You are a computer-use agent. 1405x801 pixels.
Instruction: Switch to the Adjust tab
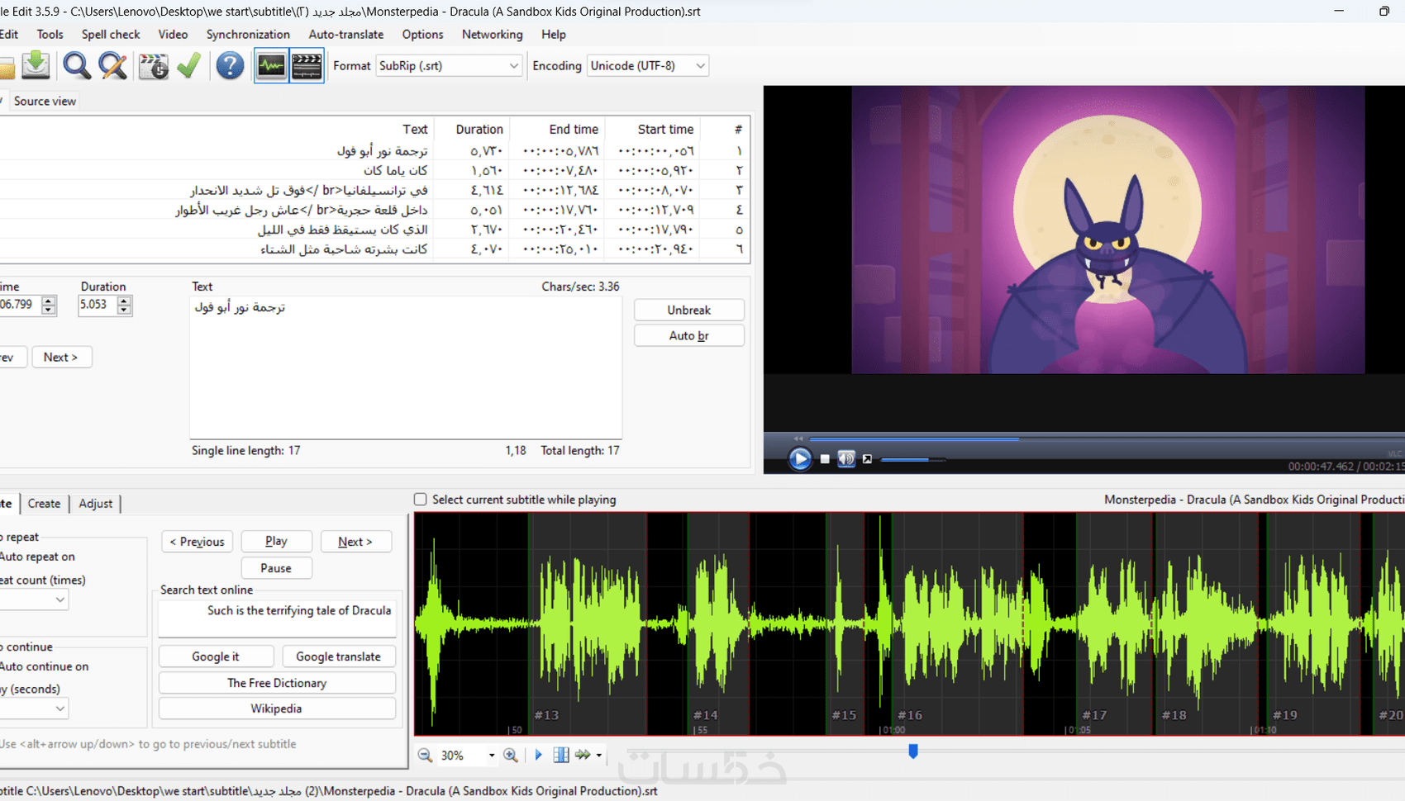(x=95, y=504)
